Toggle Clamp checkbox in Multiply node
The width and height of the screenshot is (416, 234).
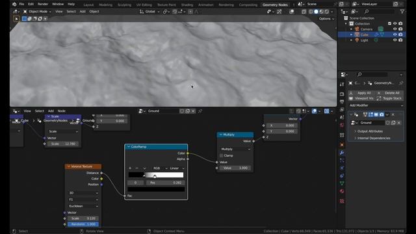point(221,155)
